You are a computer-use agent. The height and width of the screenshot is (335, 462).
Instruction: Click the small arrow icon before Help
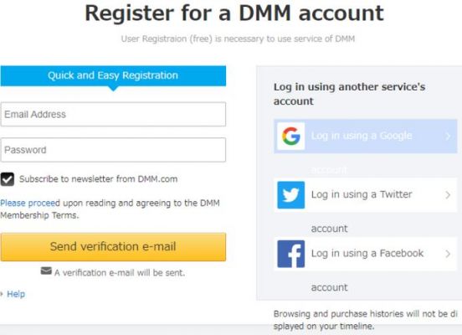pos(2,294)
